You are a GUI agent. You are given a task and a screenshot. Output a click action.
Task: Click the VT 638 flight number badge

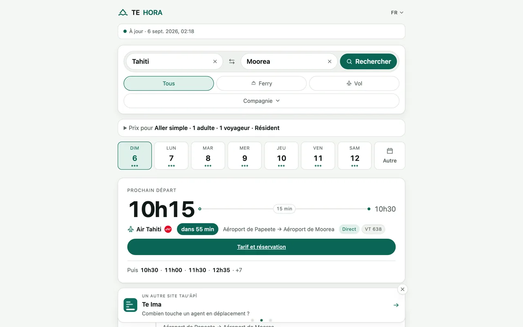tap(373, 229)
